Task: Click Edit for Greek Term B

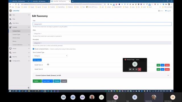Action: (158, 69)
